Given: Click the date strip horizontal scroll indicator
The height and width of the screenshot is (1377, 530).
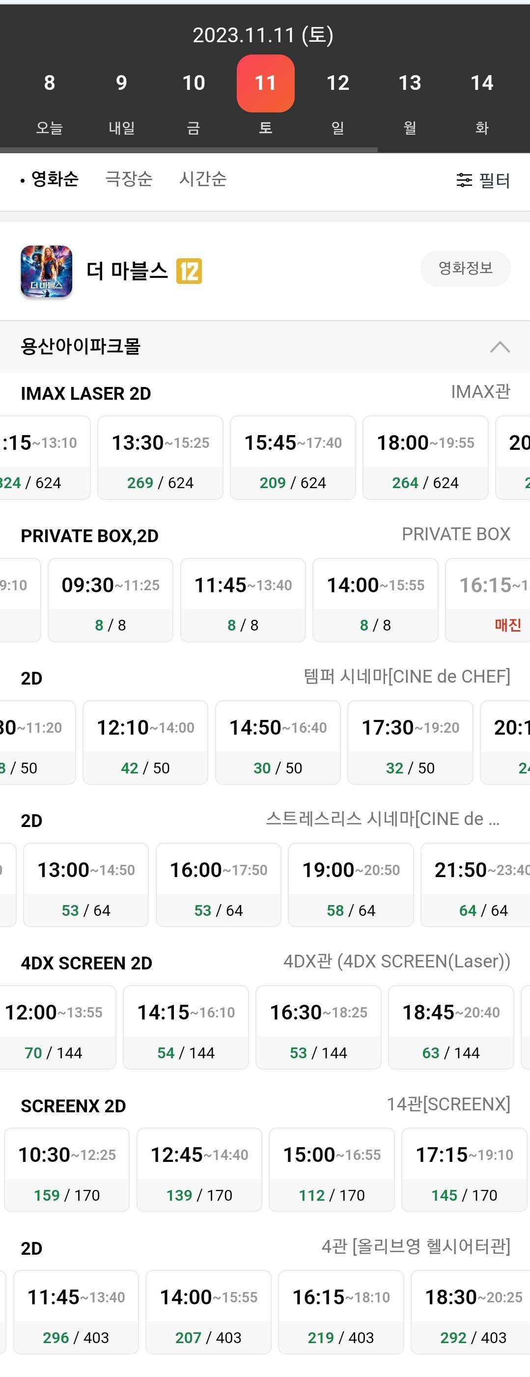Looking at the screenshot, I should click(189, 150).
